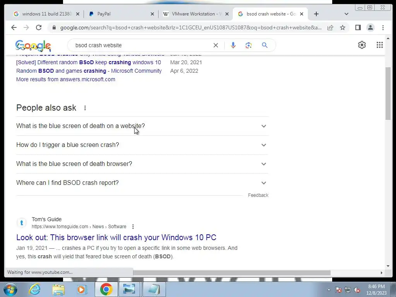Open picture viewer taskbar item

(129, 289)
